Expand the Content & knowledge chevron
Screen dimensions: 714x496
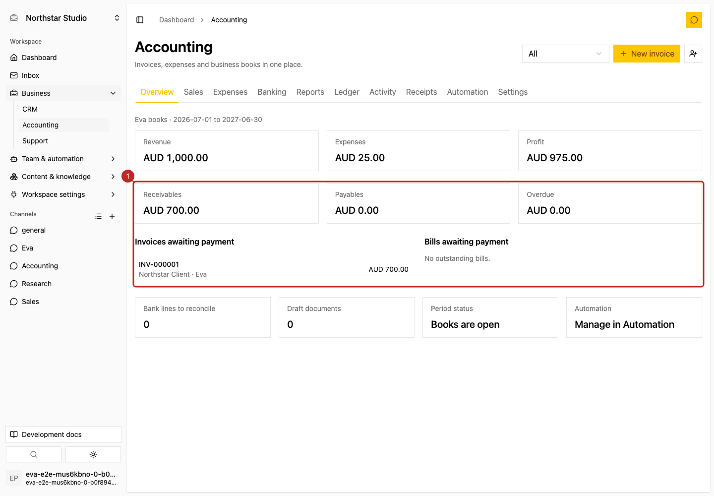pyautogui.click(x=113, y=177)
